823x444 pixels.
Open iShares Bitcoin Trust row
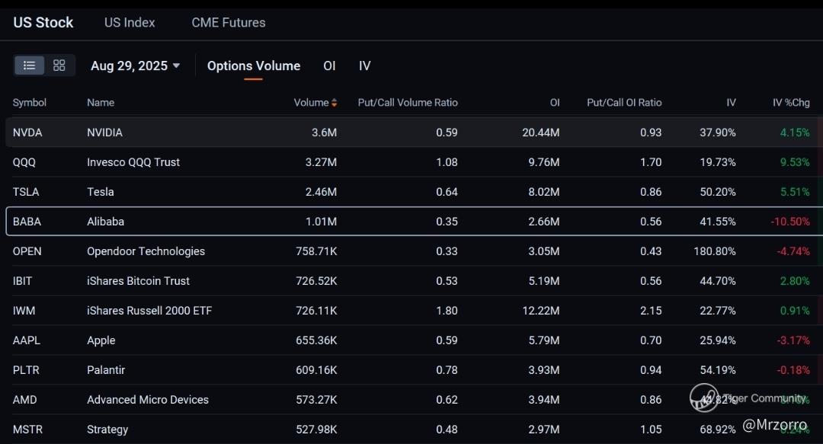tap(138, 281)
